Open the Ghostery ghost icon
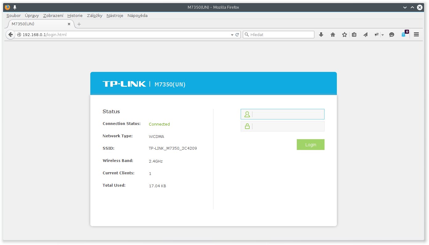Viewport: 429px width, 245px height. 404,35
